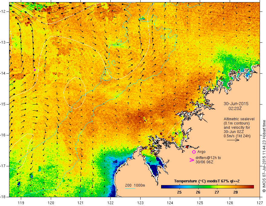Click the longitude axis label 120
The height and width of the screenshot is (206, 266).
tap(51, 203)
